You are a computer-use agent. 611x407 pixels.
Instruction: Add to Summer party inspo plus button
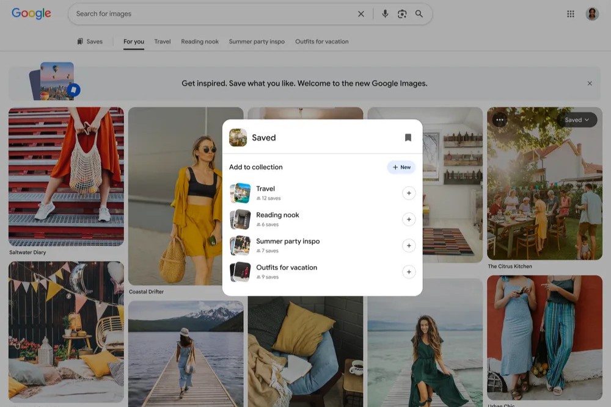[x=409, y=245]
